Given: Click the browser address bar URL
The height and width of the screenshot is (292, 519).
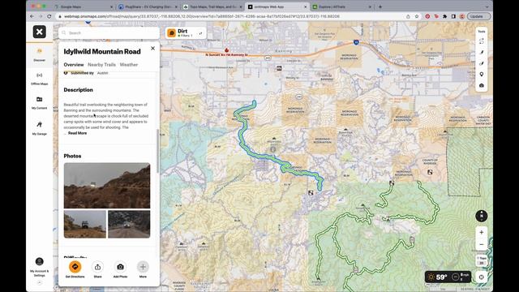Looking at the screenshot, I should pyautogui.click(x=202, y=16).
